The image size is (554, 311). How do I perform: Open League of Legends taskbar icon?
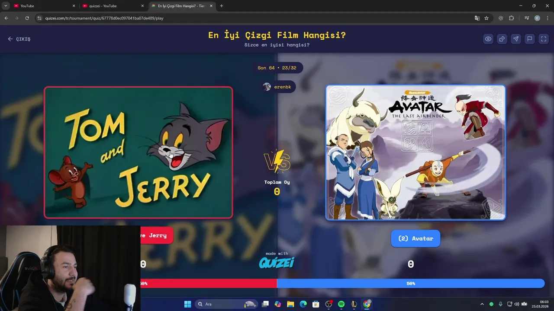click(354, 304)
